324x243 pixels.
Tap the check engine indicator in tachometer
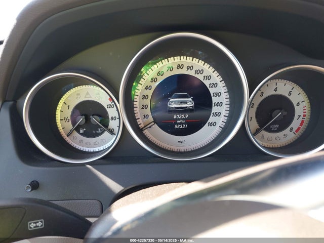click(277, 139)
